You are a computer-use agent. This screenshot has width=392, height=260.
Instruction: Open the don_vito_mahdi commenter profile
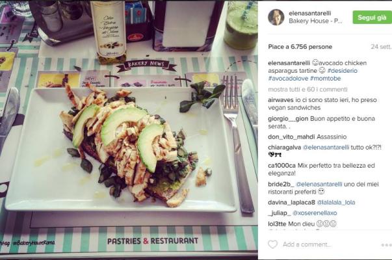click(291, 137)
